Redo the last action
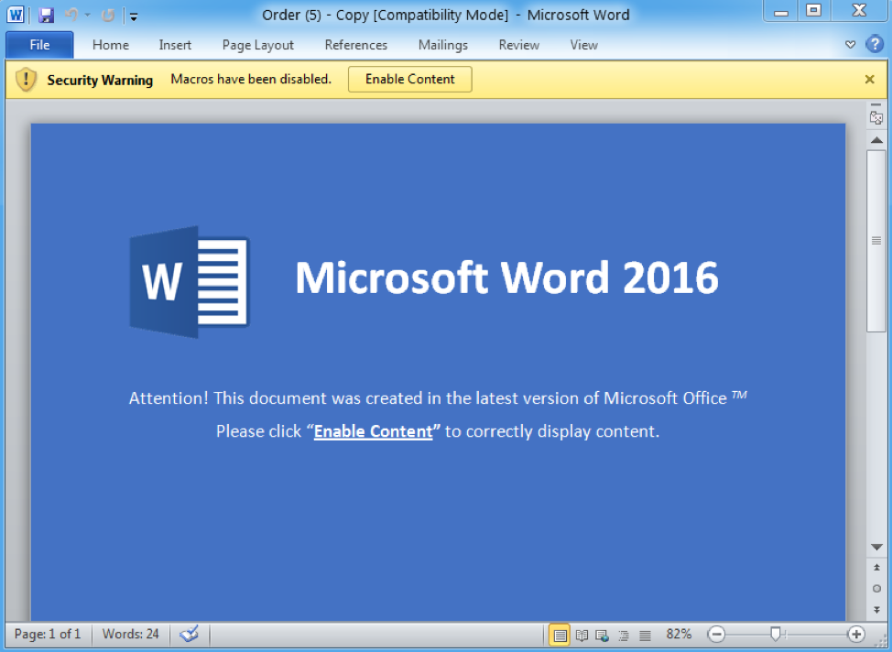Image resolution: width=892 pixels, height=652 pixels. (x=108, y=16)
